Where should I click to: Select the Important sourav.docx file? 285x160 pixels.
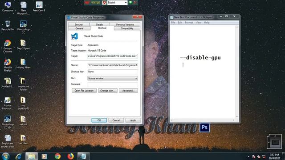pyautogui.click(x=8, y=141)
